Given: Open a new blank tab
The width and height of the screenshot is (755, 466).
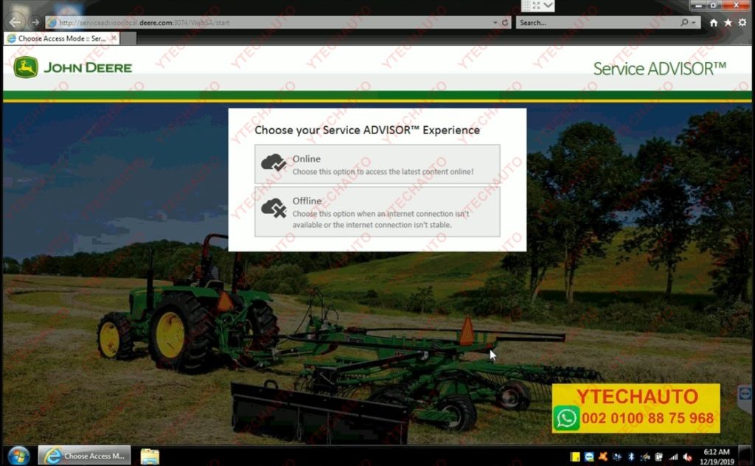Looking at the screenshot, I should click(128, 38).
